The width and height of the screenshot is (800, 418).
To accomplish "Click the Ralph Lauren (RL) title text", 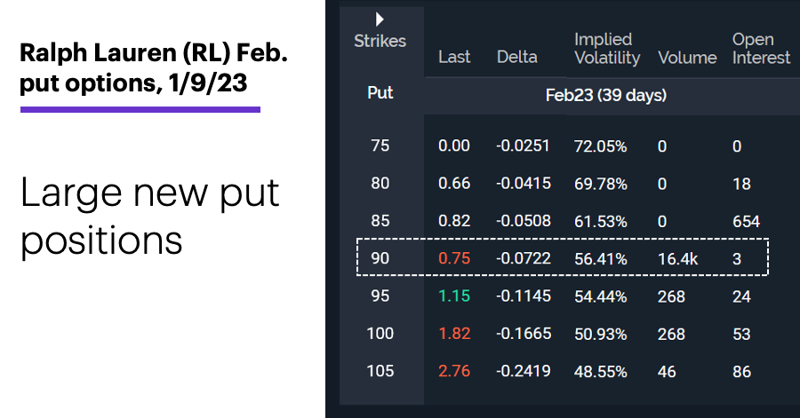I will (154, 53).
